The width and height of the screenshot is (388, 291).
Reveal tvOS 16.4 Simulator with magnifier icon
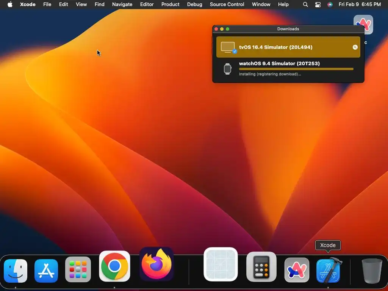[355, 47]
